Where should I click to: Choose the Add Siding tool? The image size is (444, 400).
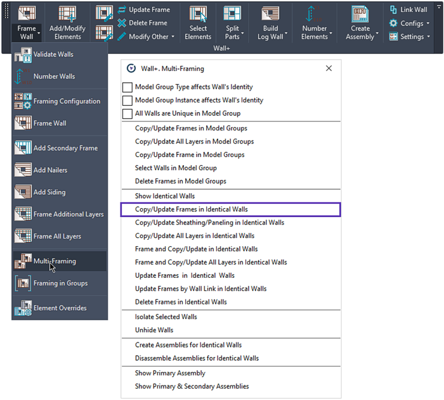pyautogui.click(x=23, y=192)
